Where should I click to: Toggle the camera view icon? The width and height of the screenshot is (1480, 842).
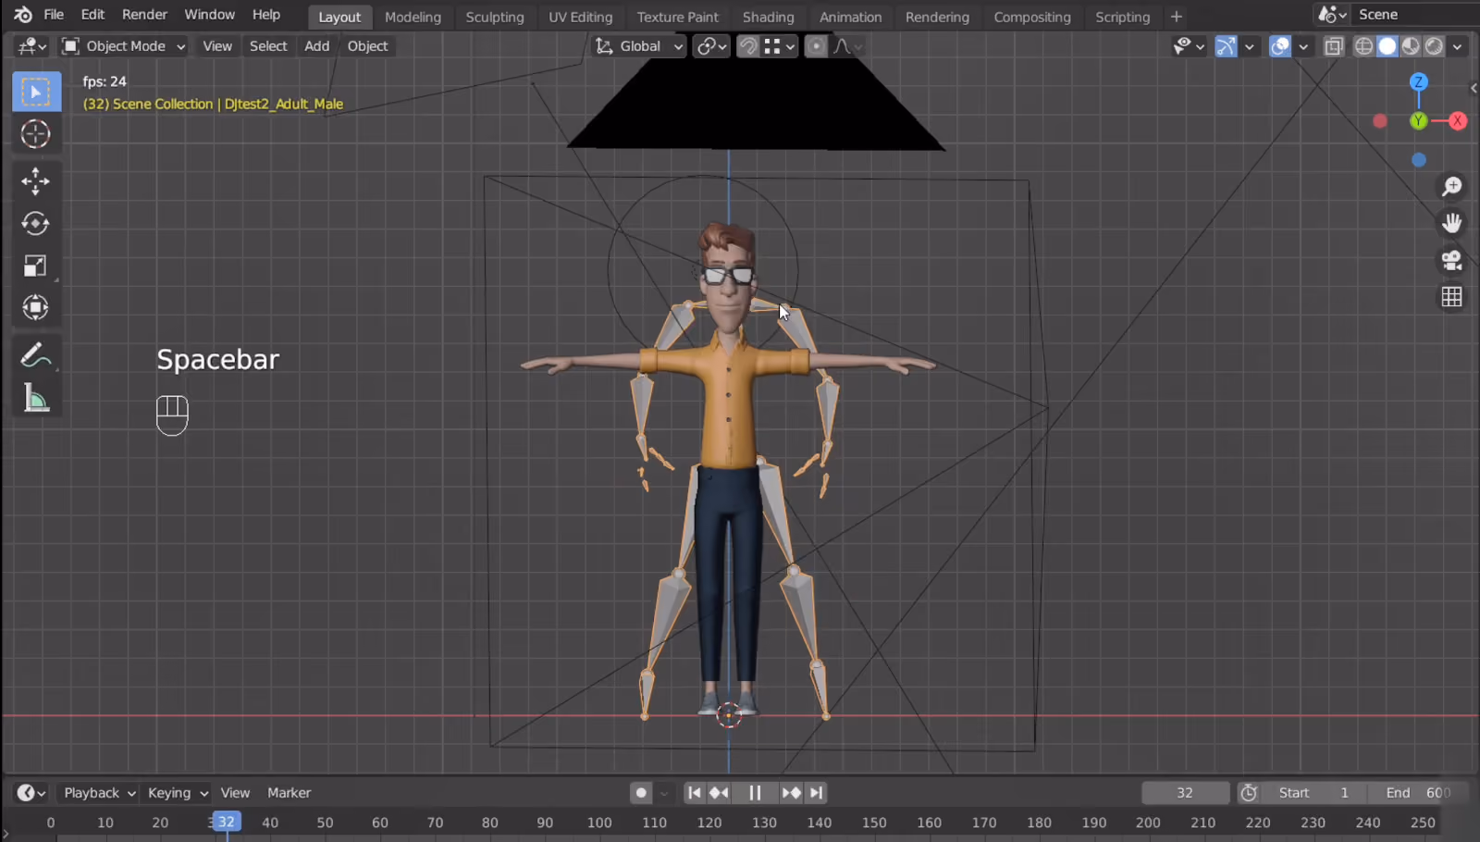[1452, 261]
